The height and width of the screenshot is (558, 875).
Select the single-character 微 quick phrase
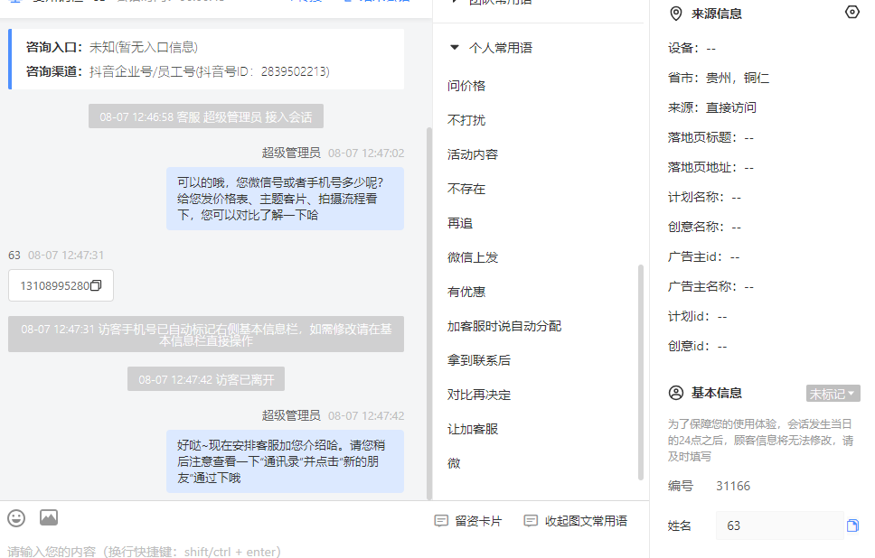click(x=455, y=464)
